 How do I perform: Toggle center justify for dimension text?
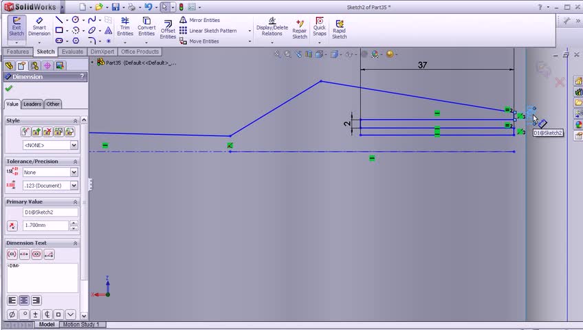click(x=24, y=300)
